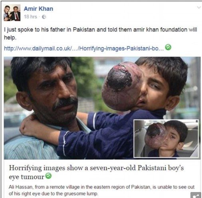
Task: Click the share icon button at bottom corner
Action: (196, 195)
